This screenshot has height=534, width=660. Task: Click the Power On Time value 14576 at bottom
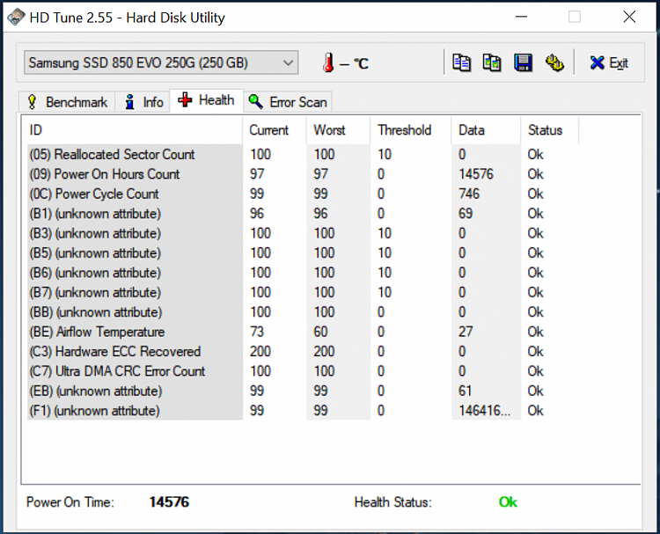coord(169,502)
